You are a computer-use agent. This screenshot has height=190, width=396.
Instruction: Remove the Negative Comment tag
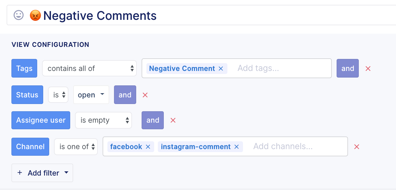click(221, 69)
